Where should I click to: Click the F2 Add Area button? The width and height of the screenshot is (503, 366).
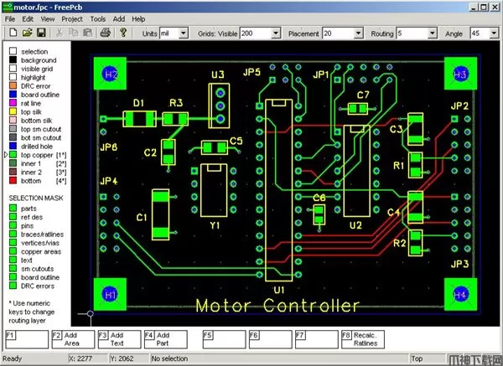(73, 339)
